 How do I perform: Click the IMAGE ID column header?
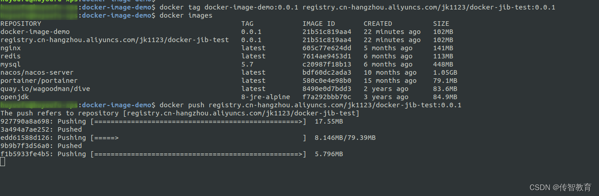(319, 24)
